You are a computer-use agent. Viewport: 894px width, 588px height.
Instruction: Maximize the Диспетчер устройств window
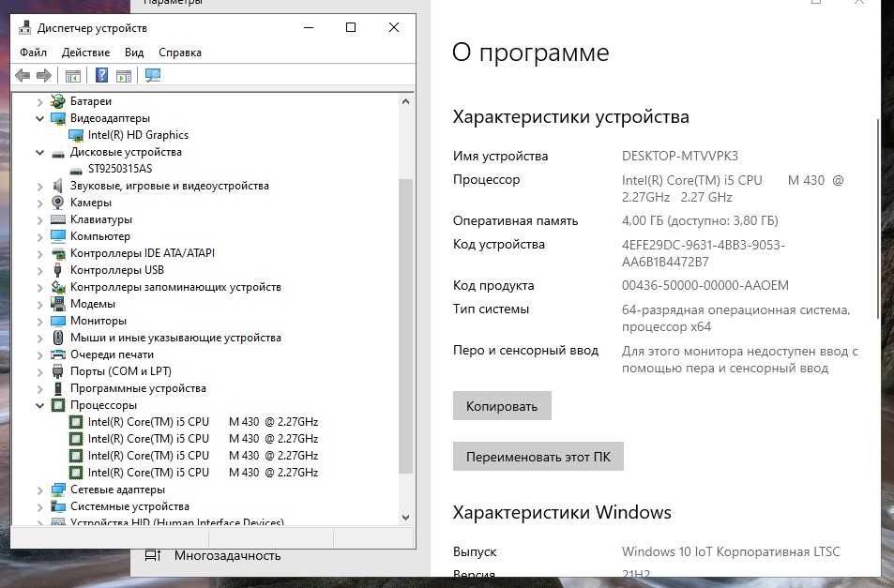pyautogui.click(x=351, y=27)
